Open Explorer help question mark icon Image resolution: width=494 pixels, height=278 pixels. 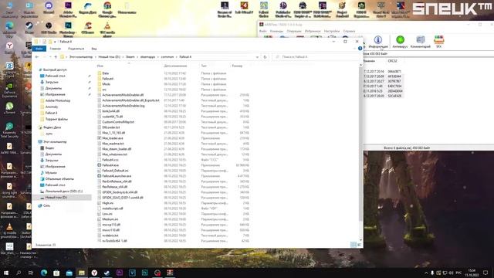click(360, 49)
